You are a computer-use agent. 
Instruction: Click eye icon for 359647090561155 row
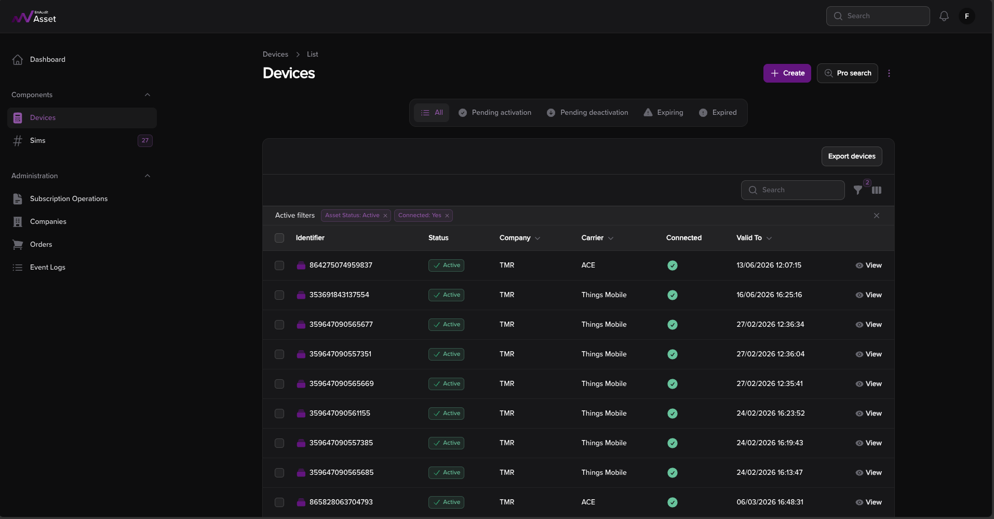[x=859, y=414]
